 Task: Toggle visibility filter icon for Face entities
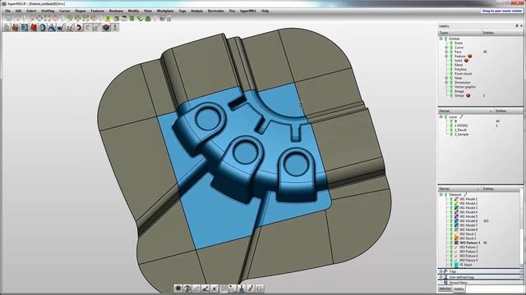(451, 52)
